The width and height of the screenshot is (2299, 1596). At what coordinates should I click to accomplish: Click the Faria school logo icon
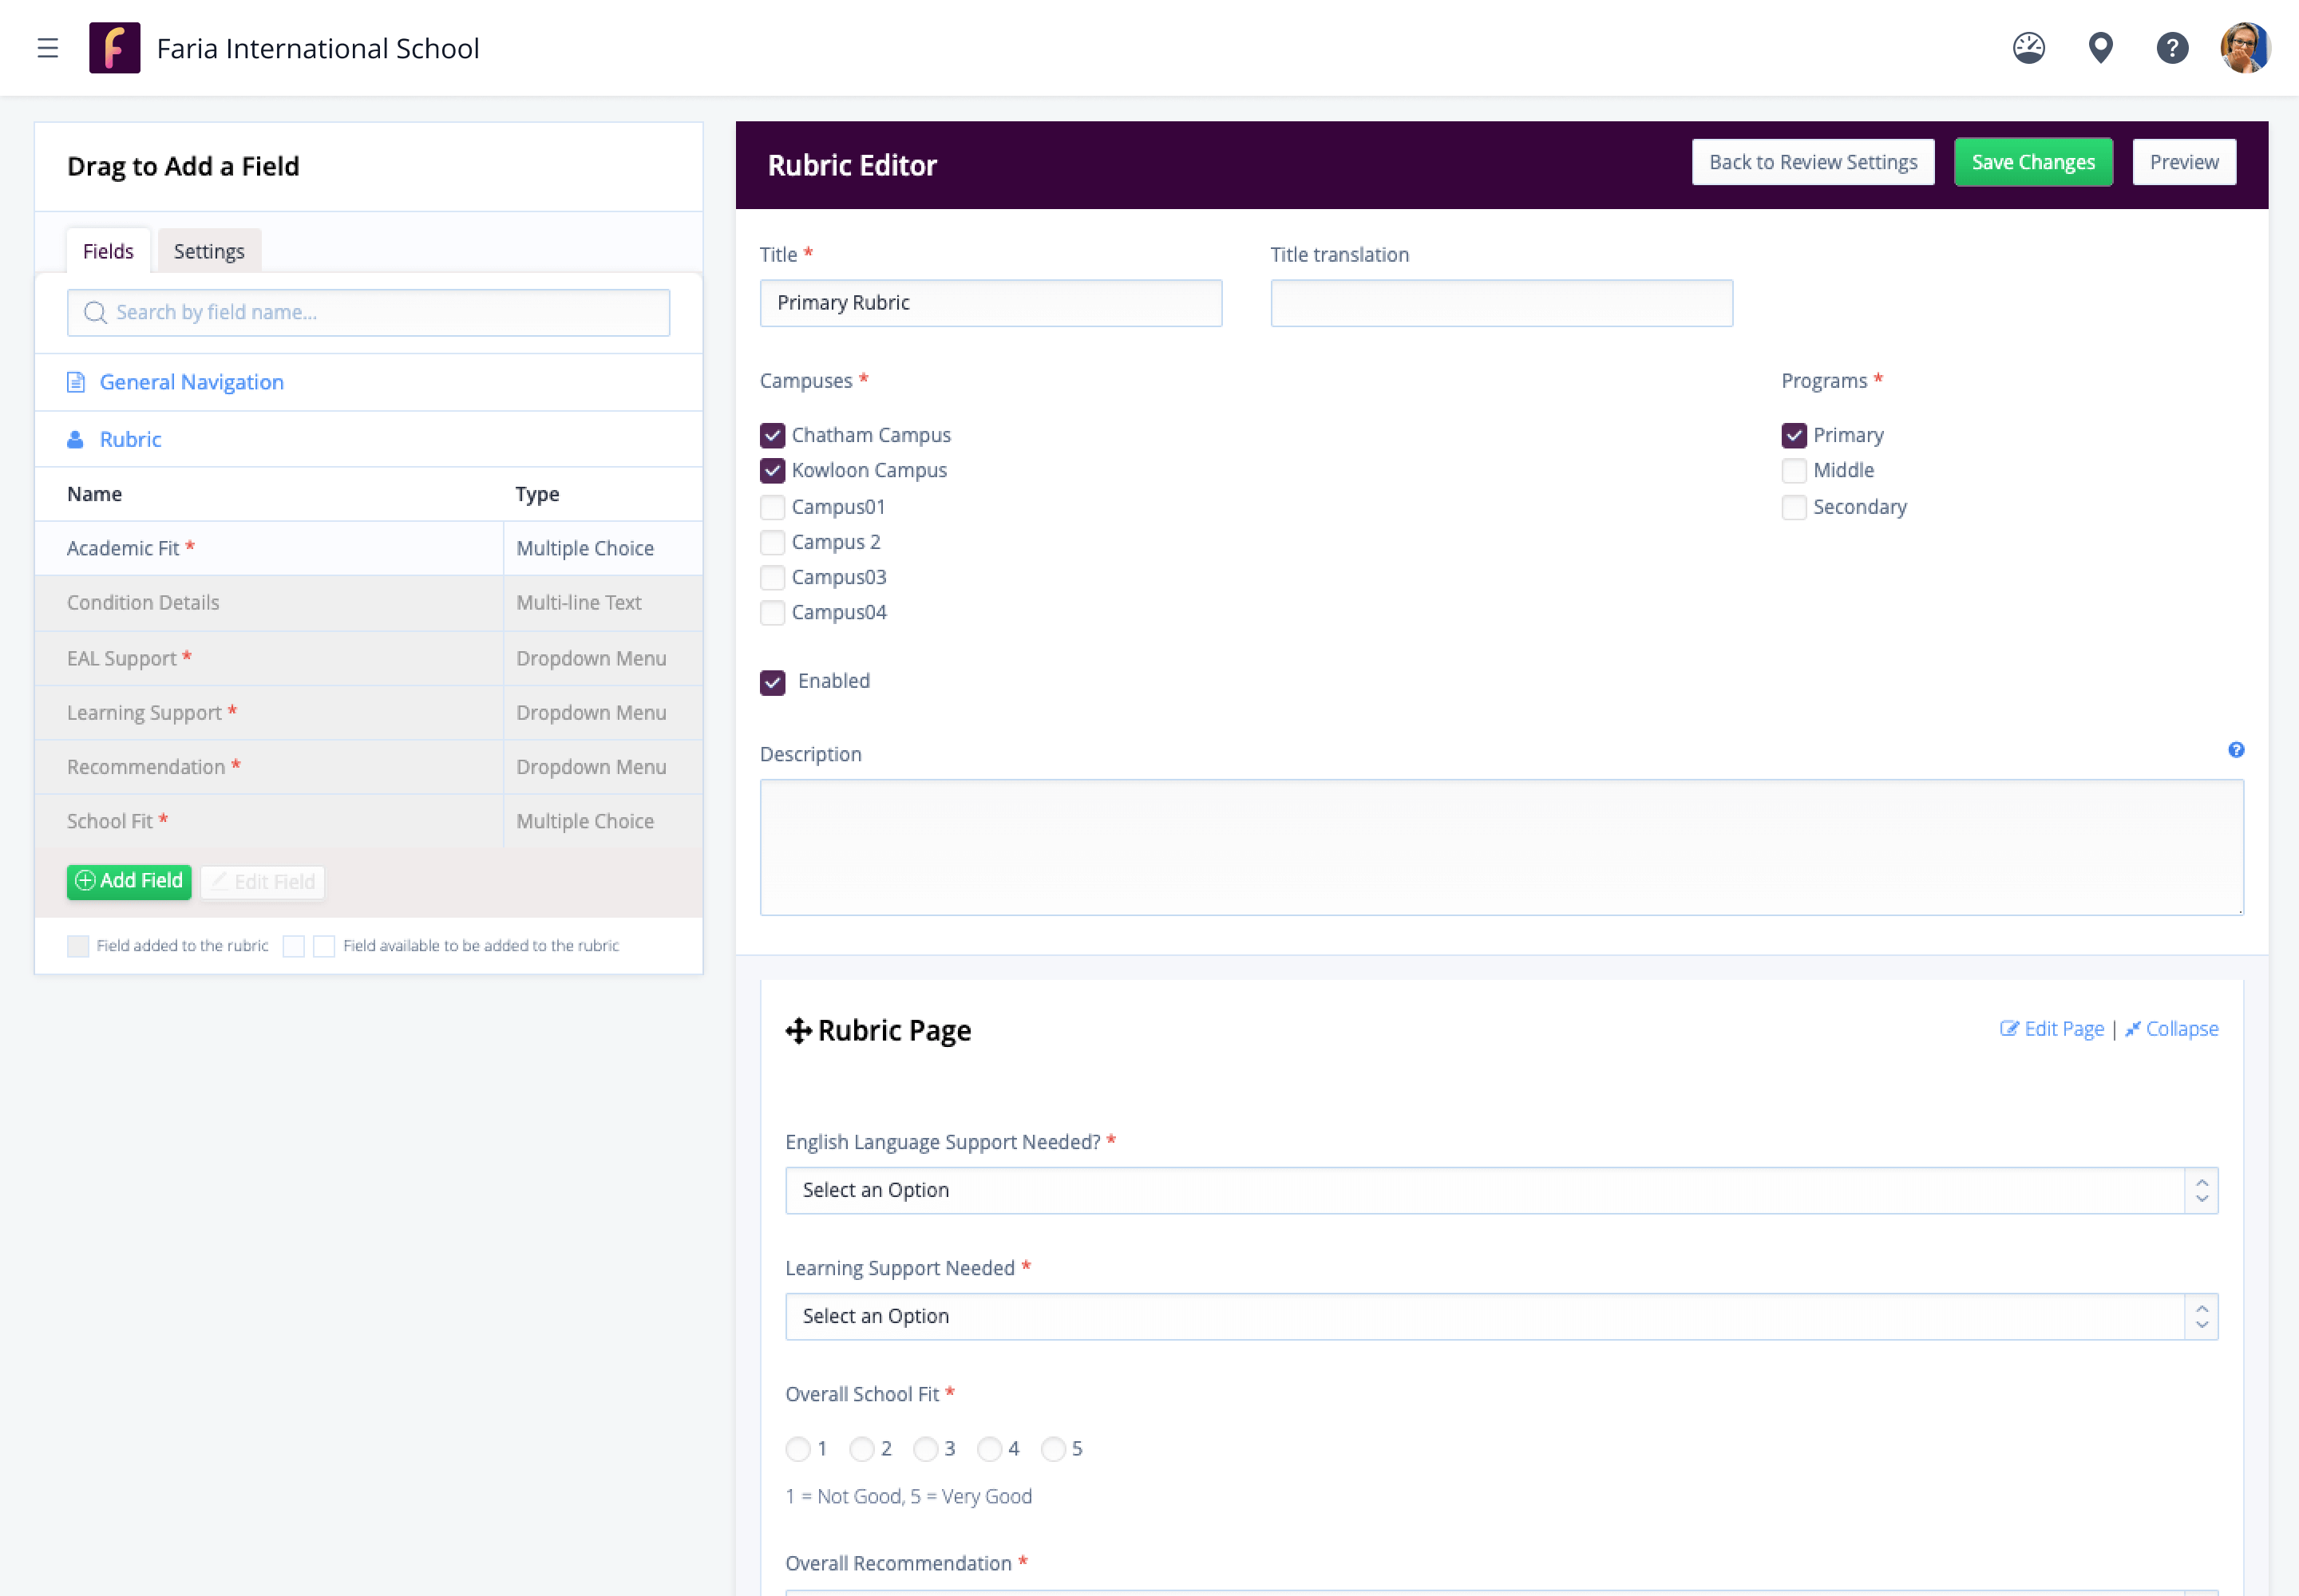[x=114, y=48]
